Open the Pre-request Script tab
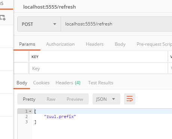Viewport: 172px width, 139px height. pos(154,44)
